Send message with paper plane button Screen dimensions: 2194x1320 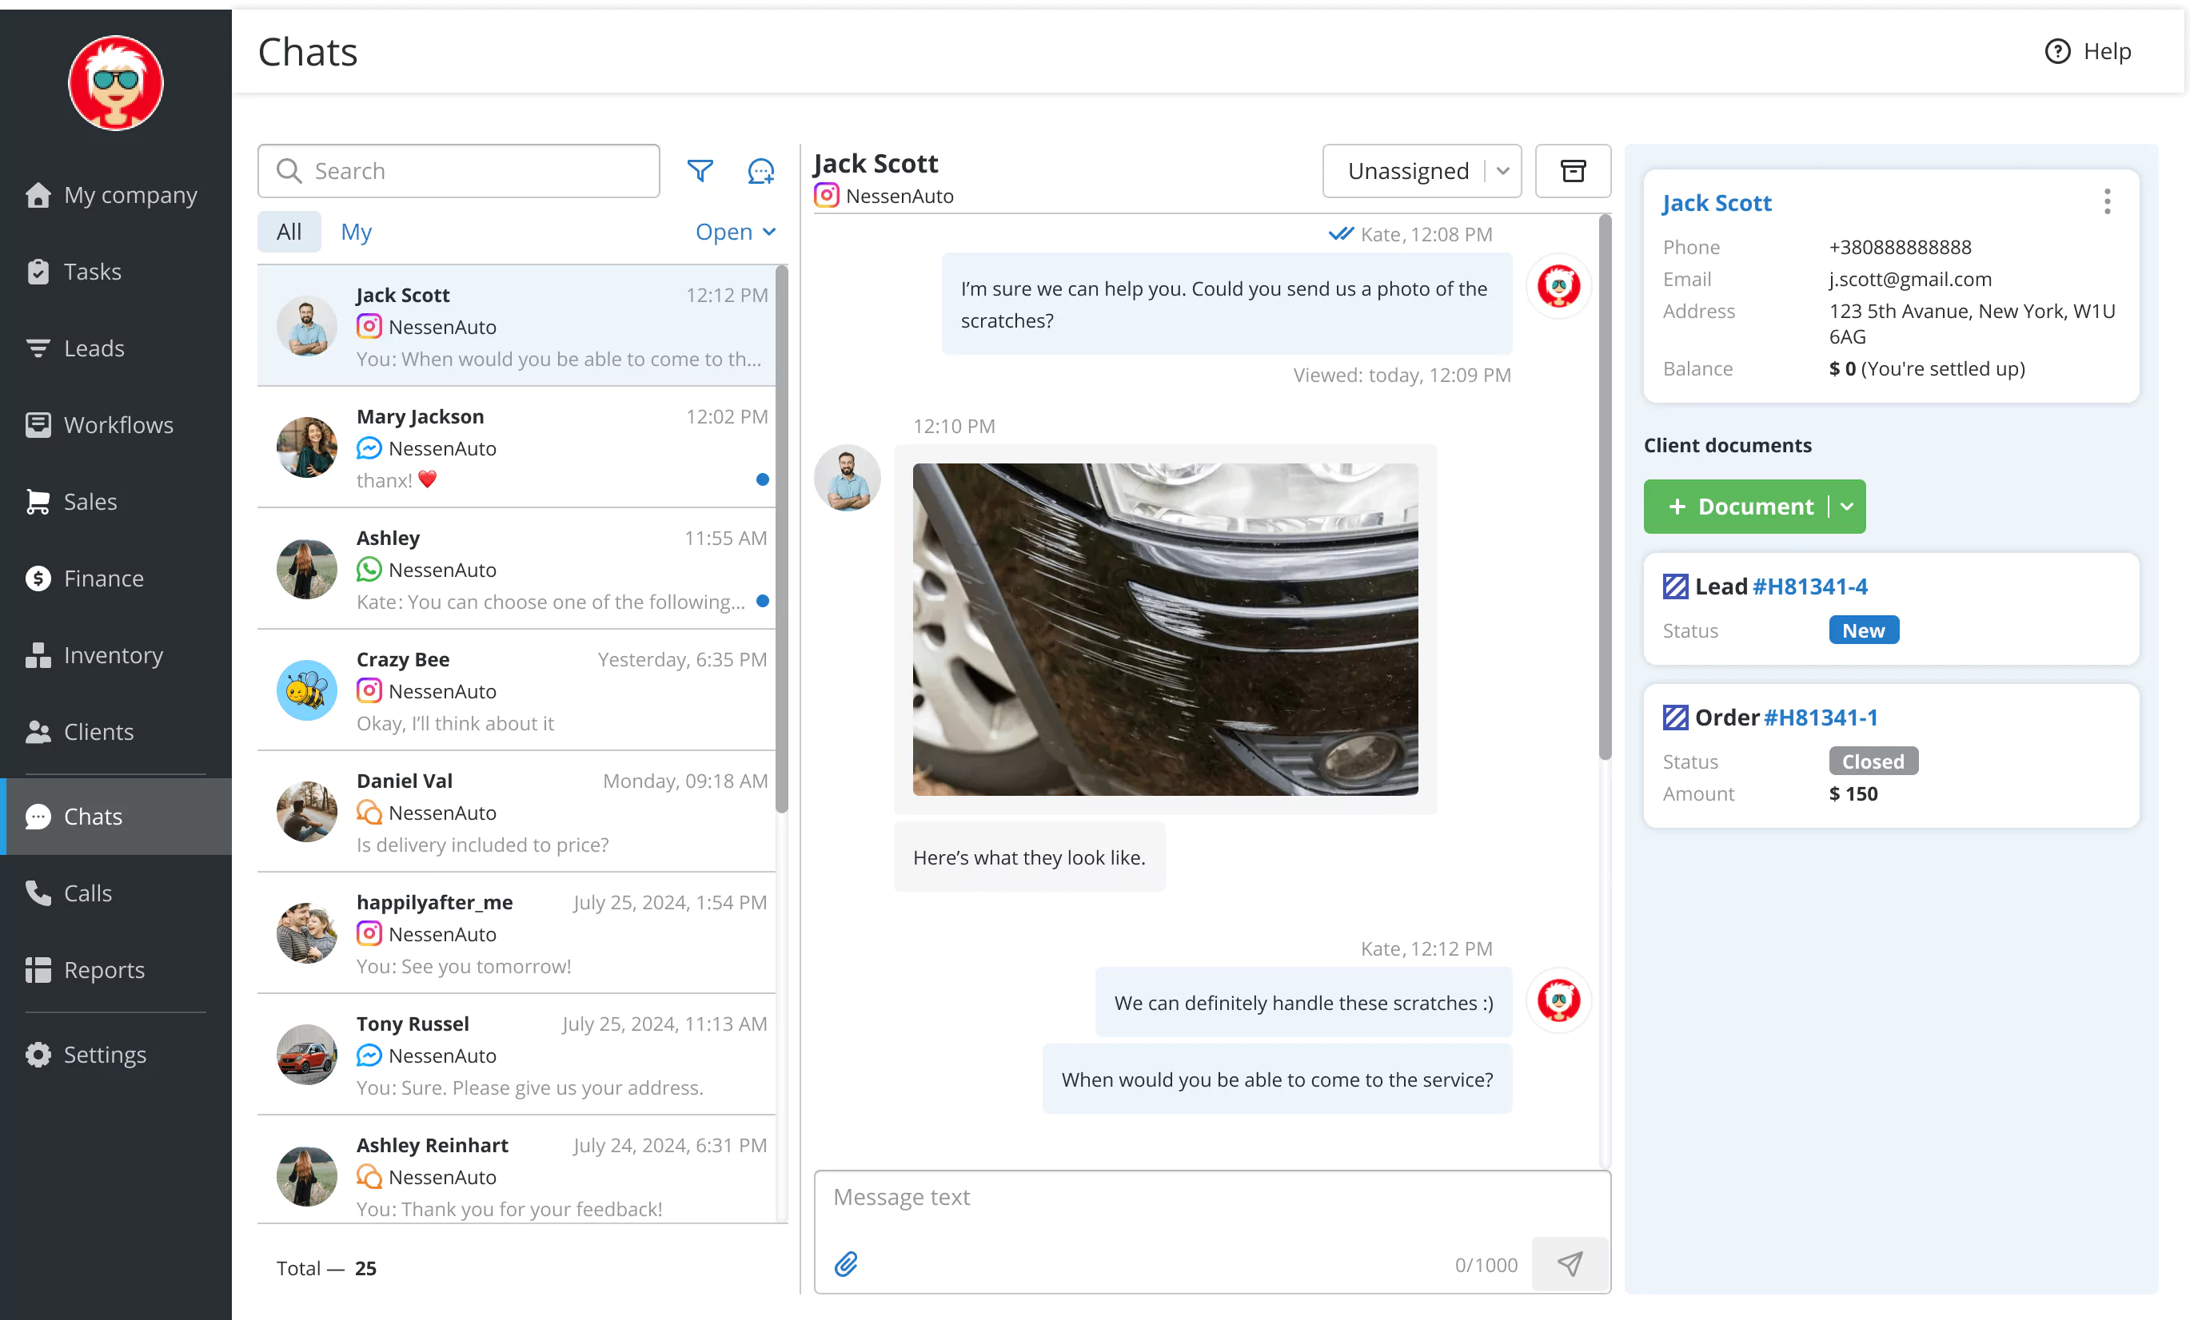click(1570, 1264)
